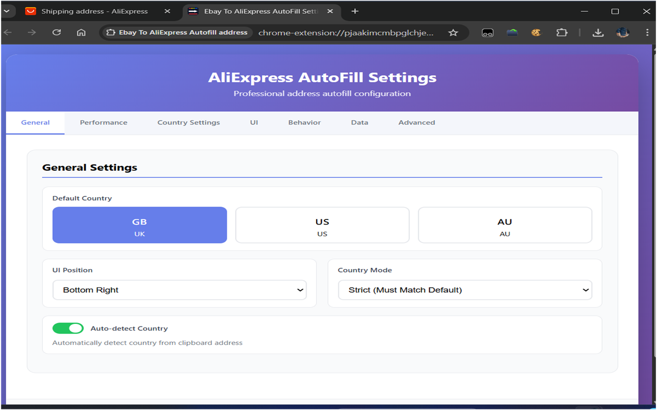Select AU as default country
Viewport: 657px width, 410px height.
click(505, 225)
